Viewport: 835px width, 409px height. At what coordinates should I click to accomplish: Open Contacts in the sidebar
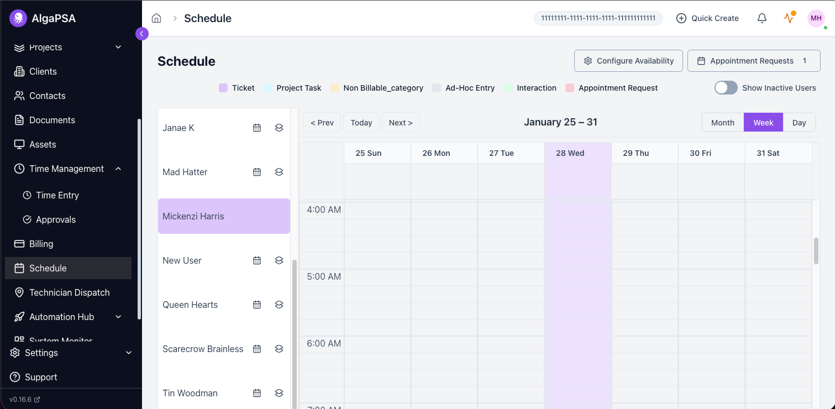(69, 96)
